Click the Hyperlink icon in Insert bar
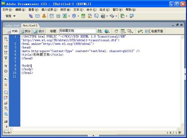187x138 pixels. coord(31,16)
